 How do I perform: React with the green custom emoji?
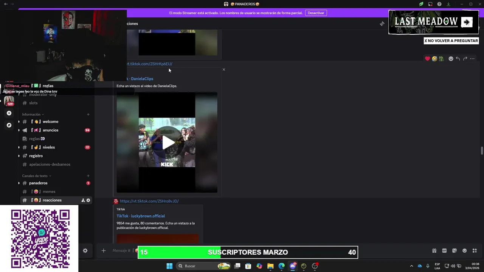441,59
